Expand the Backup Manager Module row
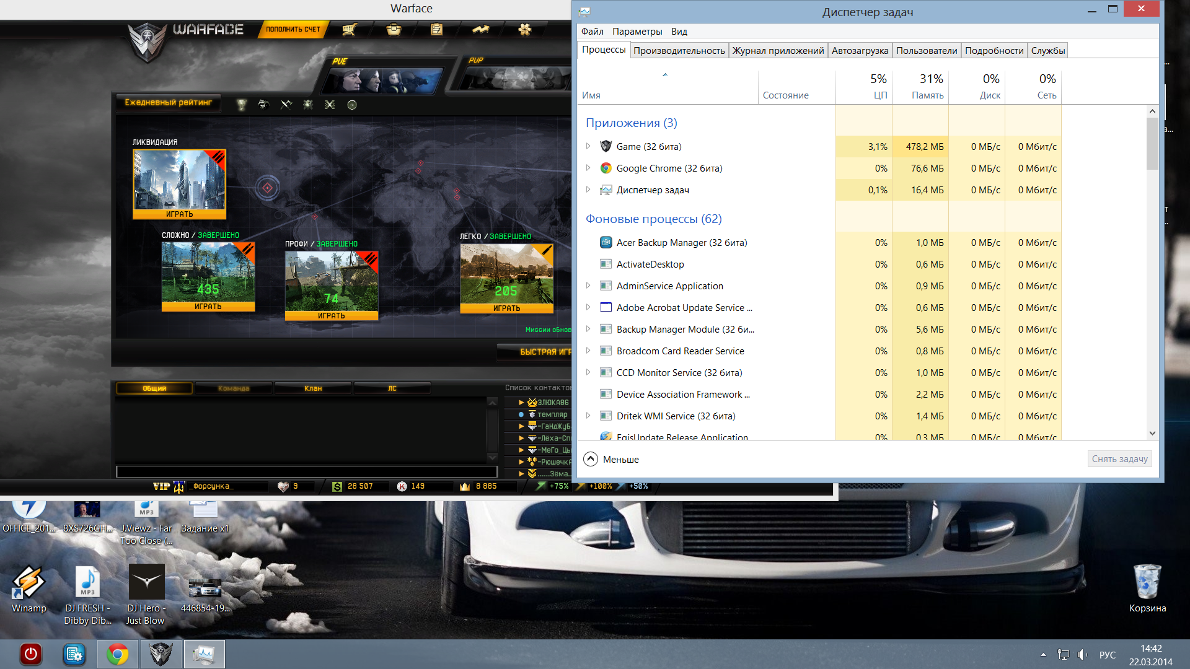 pyautogui.click(x=588, y=329)
